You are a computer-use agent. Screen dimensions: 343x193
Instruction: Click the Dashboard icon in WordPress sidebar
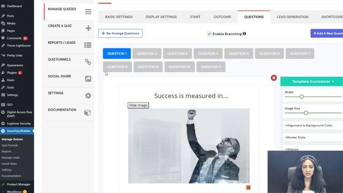[3, 6]
